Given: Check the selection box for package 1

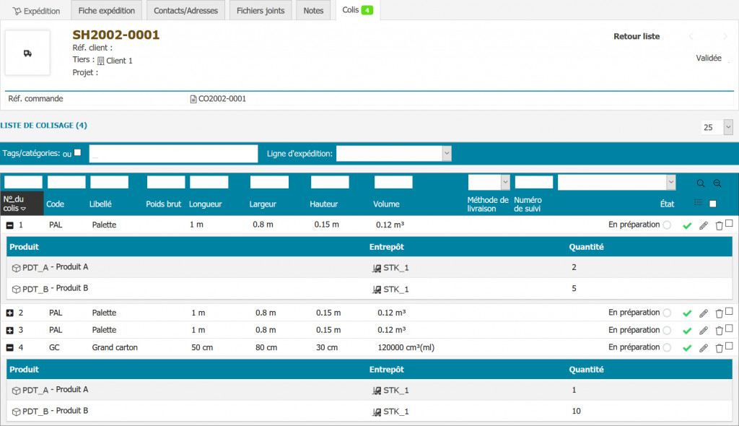Looking at the screenshot, I should click(729, 224).
